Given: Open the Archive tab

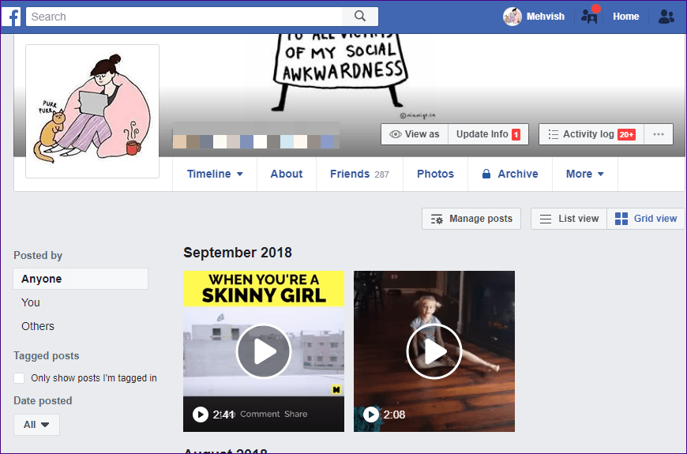Looking at the screenshot, I should tap(510, 174).
